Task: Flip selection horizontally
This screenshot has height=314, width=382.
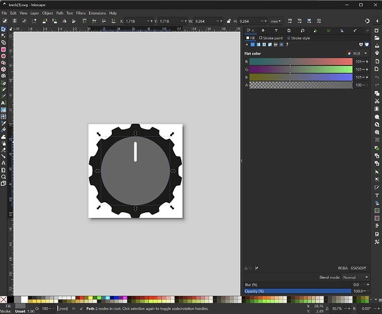Action: (64, 21)
